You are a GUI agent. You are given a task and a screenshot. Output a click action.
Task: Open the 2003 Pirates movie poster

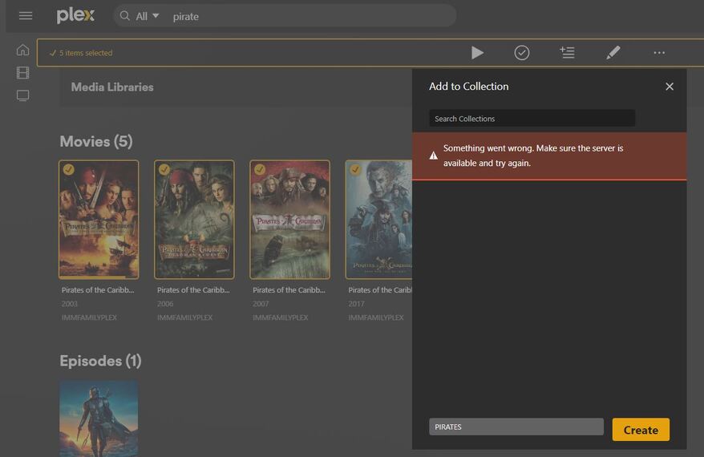click(x=99, y=220)
